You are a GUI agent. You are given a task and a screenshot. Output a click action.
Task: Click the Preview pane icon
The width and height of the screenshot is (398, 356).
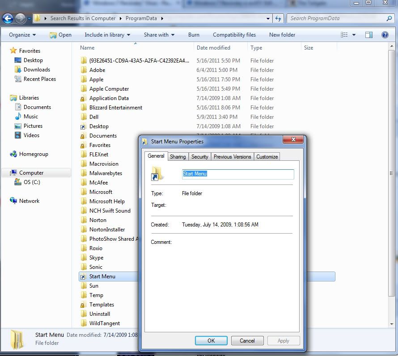[x=368, y=34]
